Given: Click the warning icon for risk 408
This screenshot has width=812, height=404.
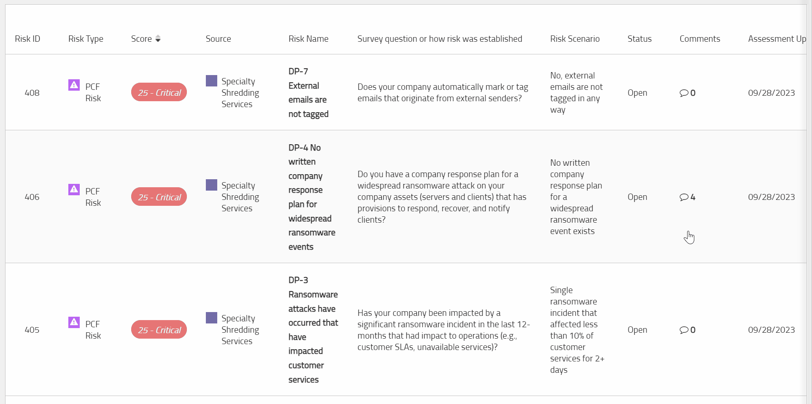Looking at the screenshot, I should click(x=74, y=85).
